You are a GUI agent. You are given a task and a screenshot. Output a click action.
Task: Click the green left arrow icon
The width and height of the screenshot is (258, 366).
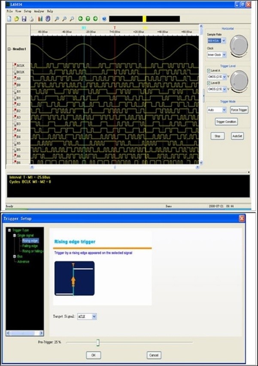point(80,19)
